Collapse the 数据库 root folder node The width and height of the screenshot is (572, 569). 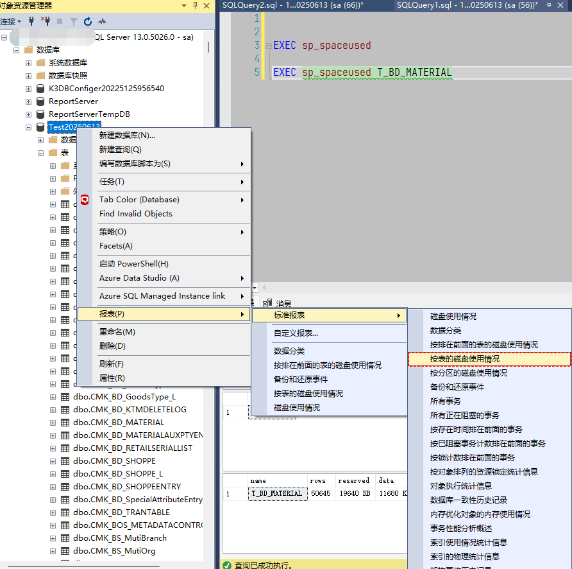click(x=15, y=50)
